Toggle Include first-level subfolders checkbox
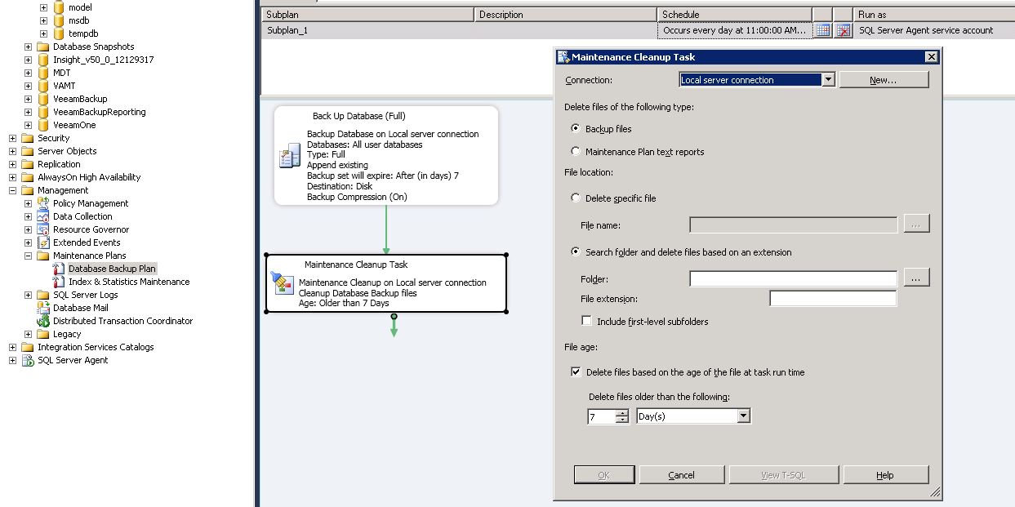This screenshot has width=1015, height=507. 586,321
